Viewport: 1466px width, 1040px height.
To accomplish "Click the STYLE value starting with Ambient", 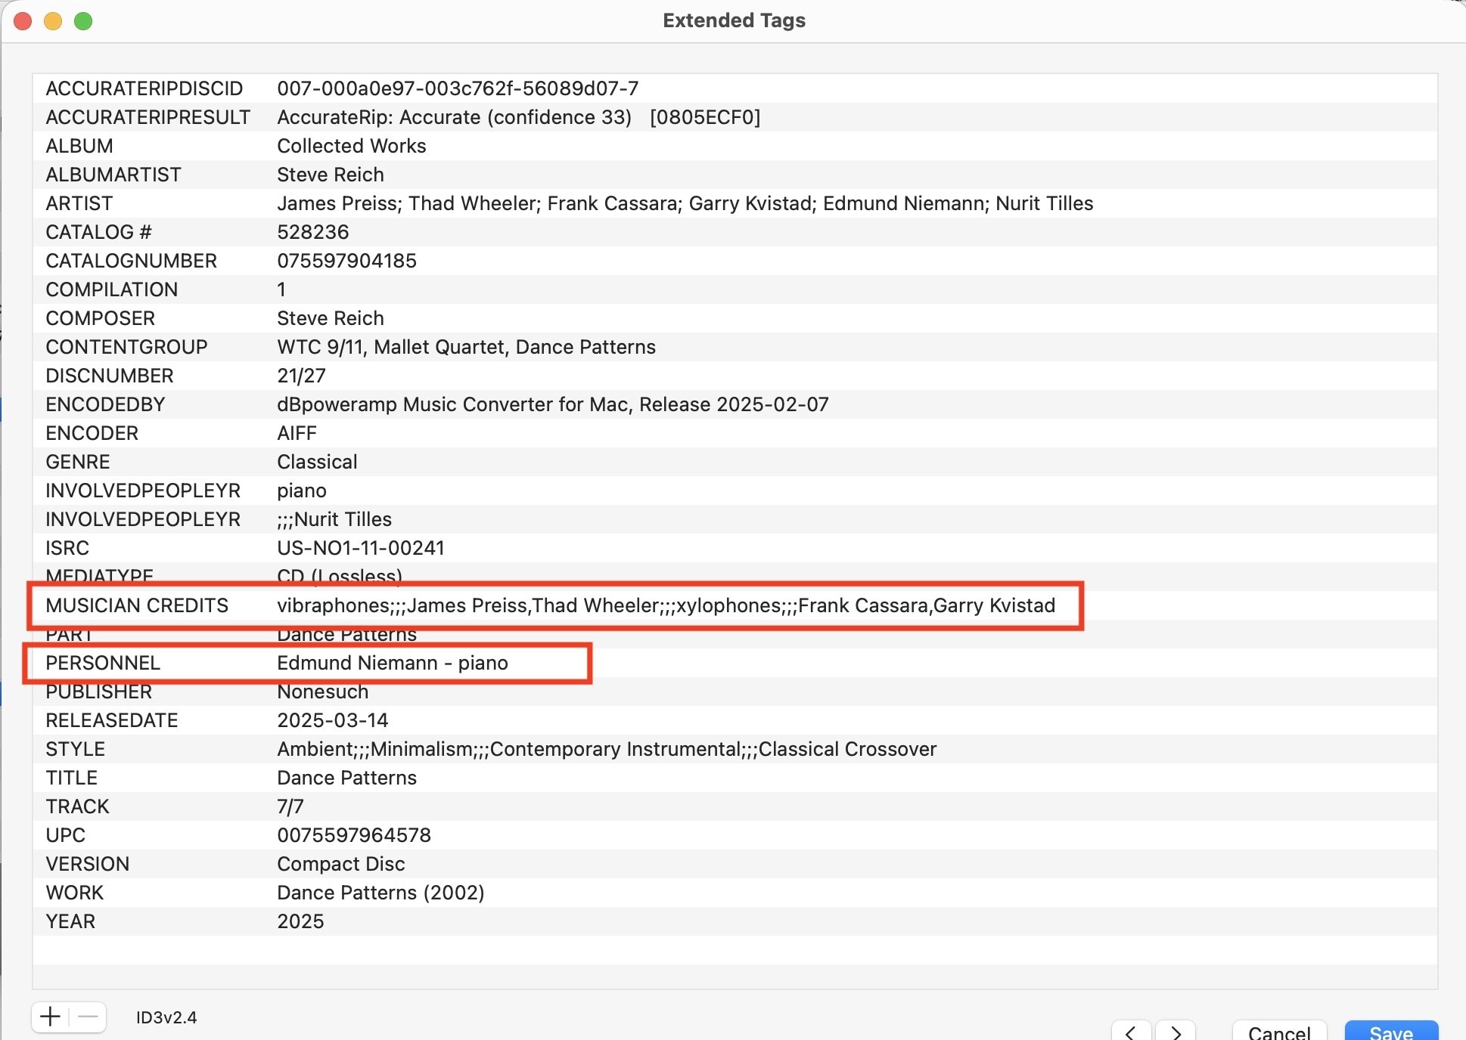I will coord(606,749).
